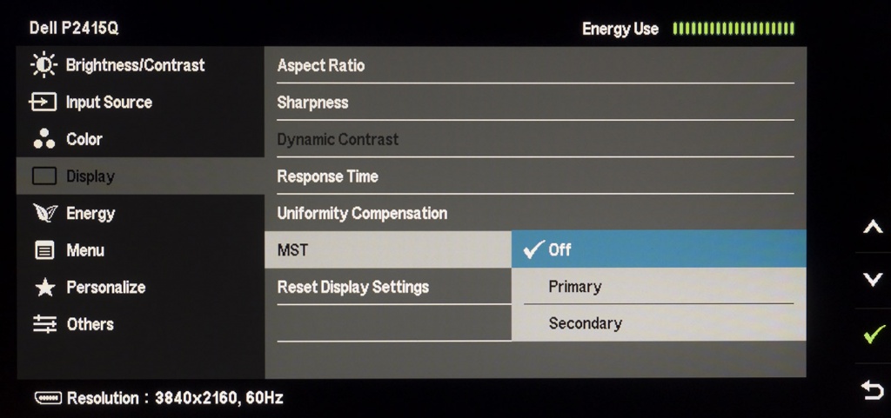Open the Response Time setting

(x=327, y=176)
